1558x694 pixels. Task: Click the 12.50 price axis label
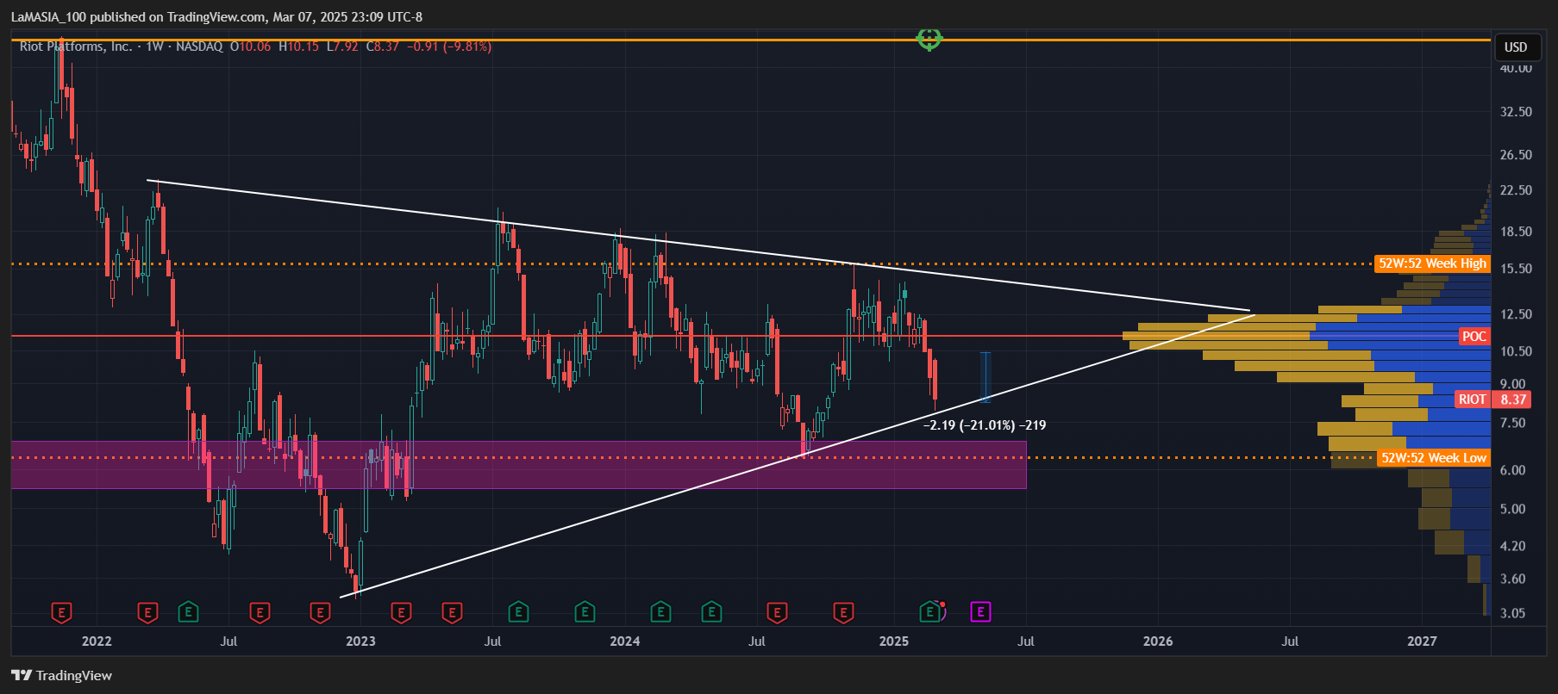pos(1516,314)
